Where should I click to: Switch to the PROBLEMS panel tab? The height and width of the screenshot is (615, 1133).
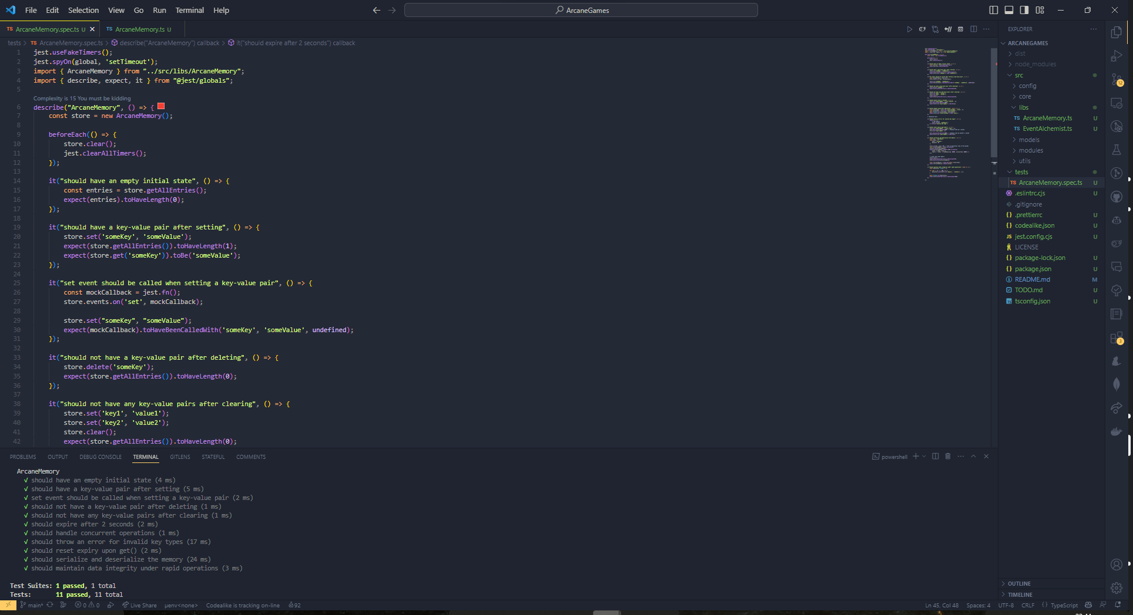(x=23, y=457)
